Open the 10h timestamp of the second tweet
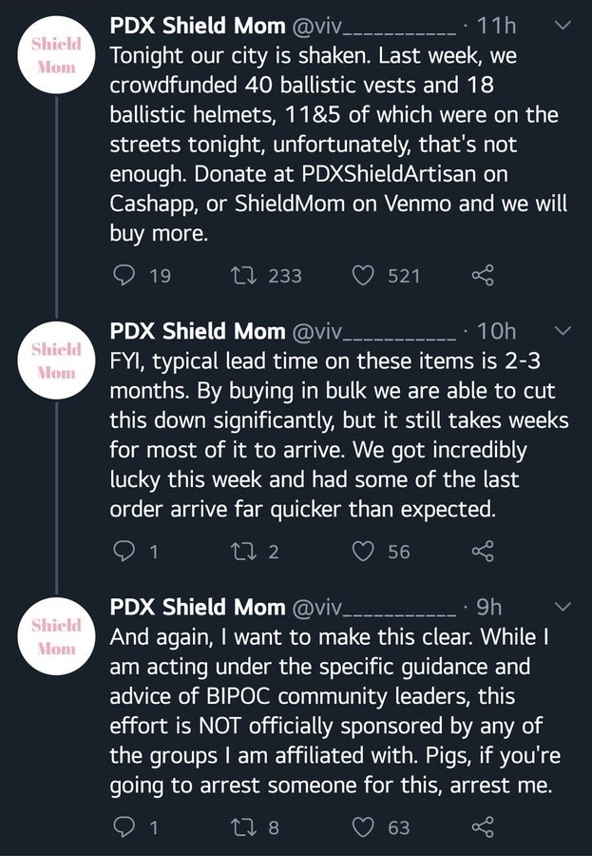Screen dimensions: 592x856 click(x=496, y=331)
